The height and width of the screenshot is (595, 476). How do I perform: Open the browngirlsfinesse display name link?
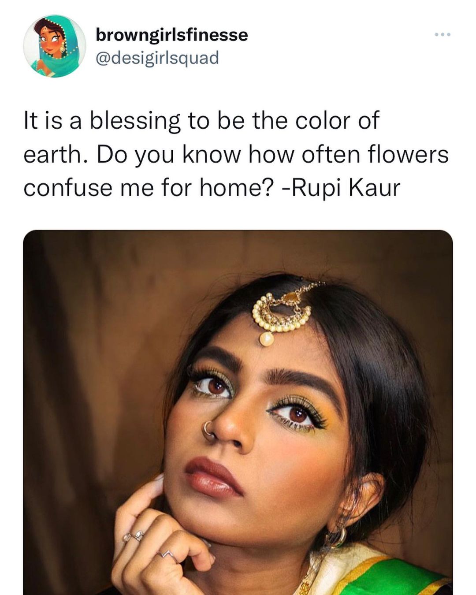(x=171, y=35)
